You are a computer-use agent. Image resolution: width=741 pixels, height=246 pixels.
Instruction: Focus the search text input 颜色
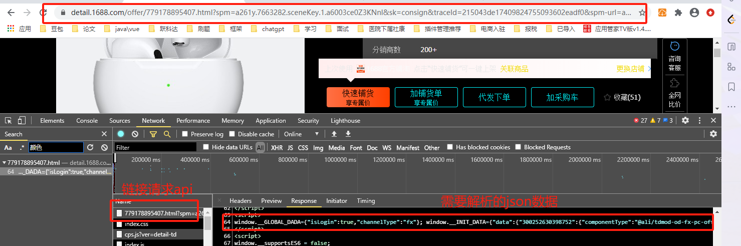coord(56,147)
